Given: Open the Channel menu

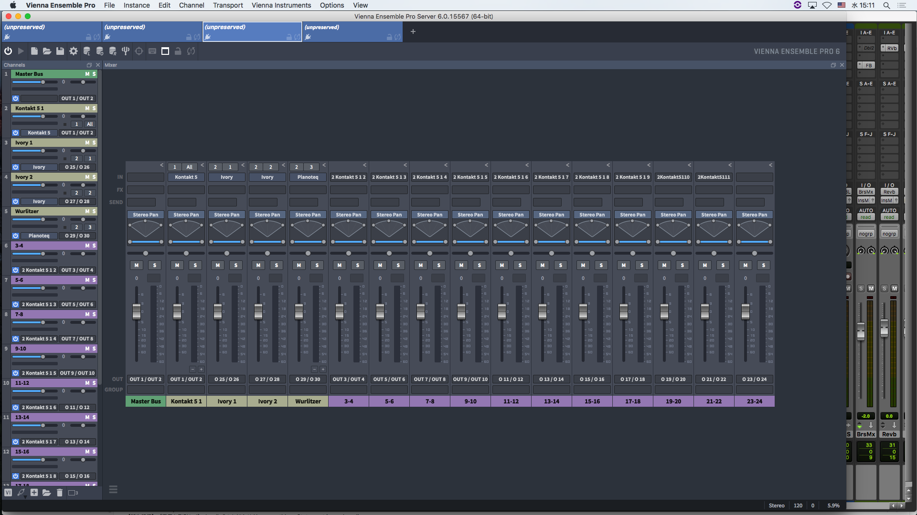Looking at the screenshot, I should (x=192, y=5).
